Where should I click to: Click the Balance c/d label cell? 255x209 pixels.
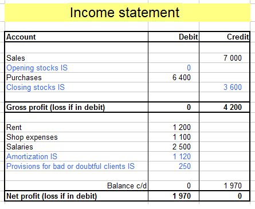click(x=76, y=186)
